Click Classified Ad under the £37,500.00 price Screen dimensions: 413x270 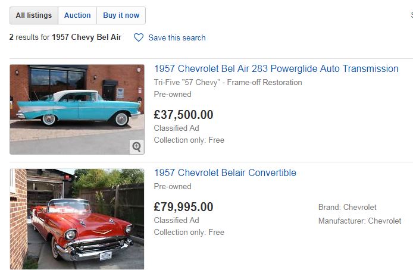pos(176,128)
